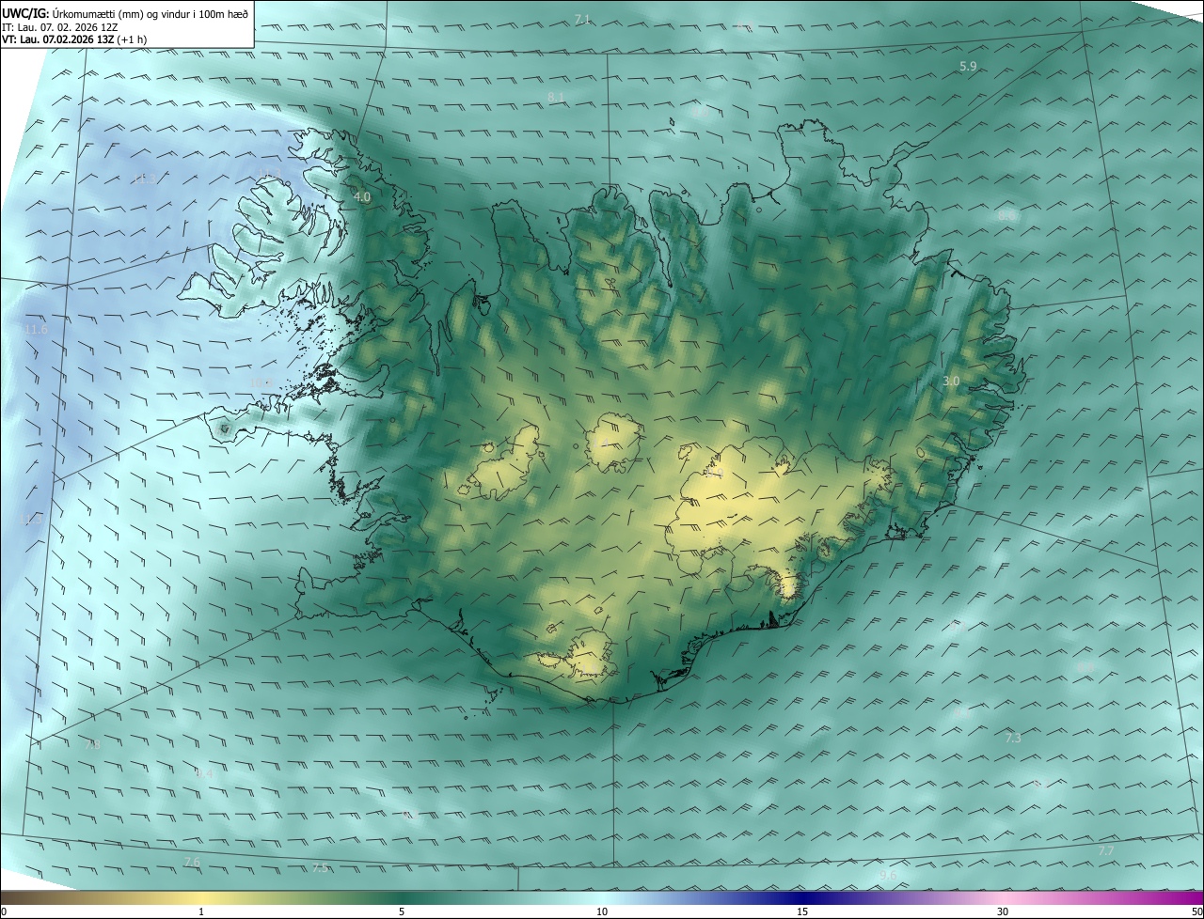The width and height of the screenshot is (1204, 919).
Task: Click the colour scale tick labelled 0
Action: pyautogui.click(x=4, y=912)
